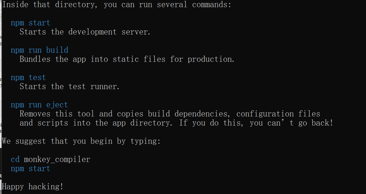Click the final 'npm start' line below cd monkey_compiler
Viewport: 366px width, 194px height.
(30, 169)
